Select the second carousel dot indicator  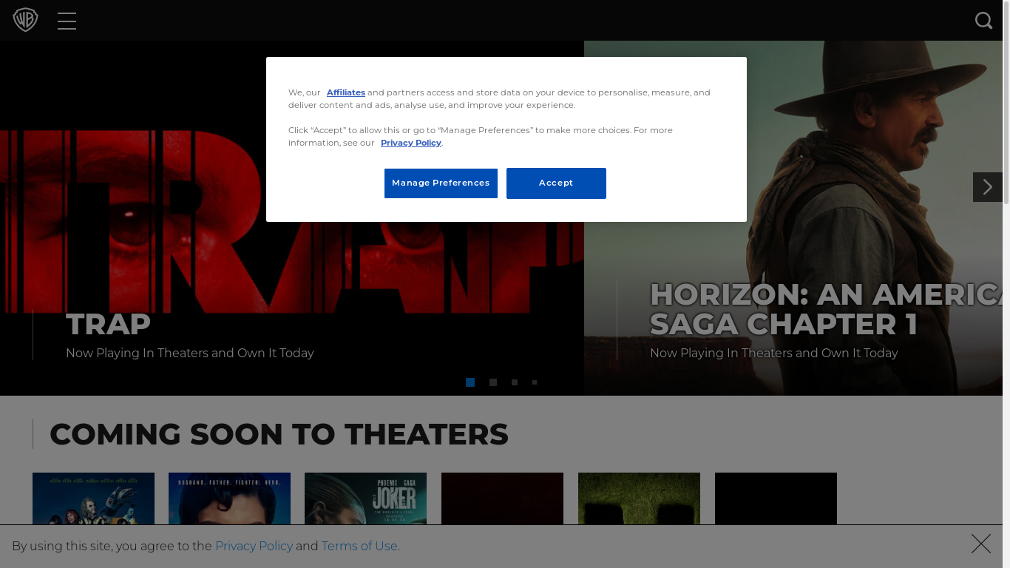point(493,382)
